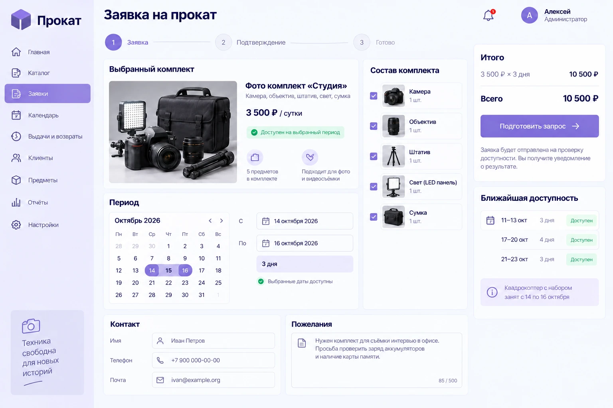The width and height of the screenshot is (613, 408).
Task: Open the Календарь section
Action: [x=47, y=115]
